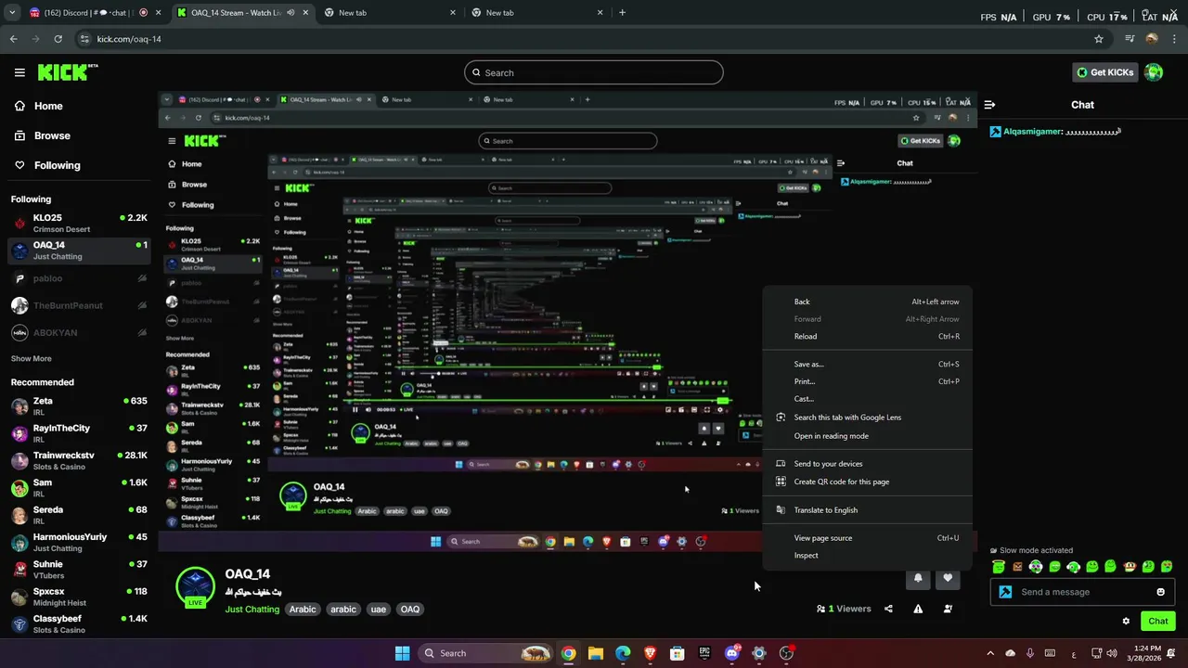Select Back in context menu

coord(868,302)
